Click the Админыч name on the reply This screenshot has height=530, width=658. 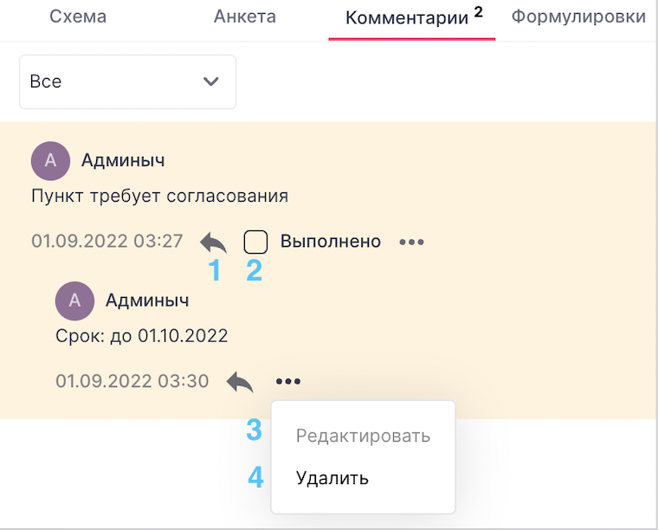click(147, 301)
